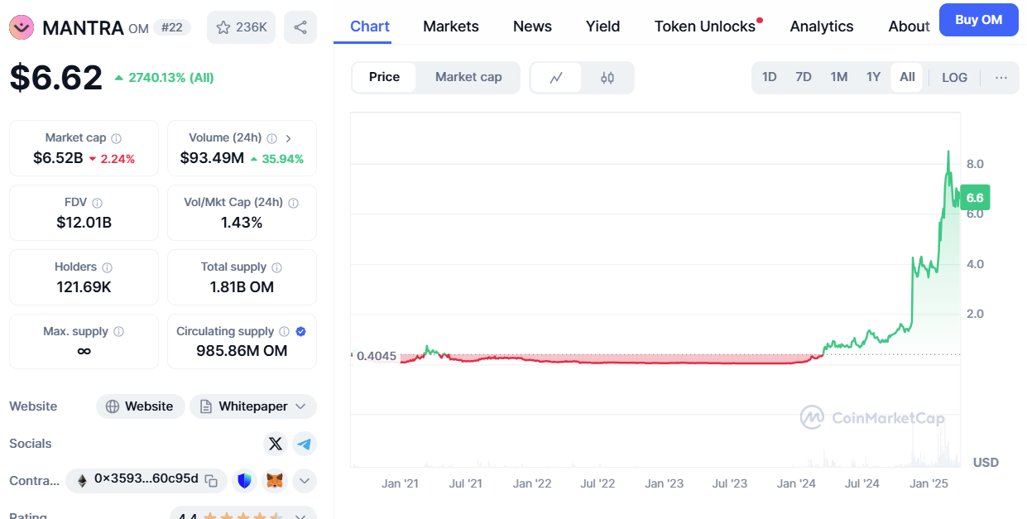
Task: Add token to MetaMask via fox icon
Action: 275,480
